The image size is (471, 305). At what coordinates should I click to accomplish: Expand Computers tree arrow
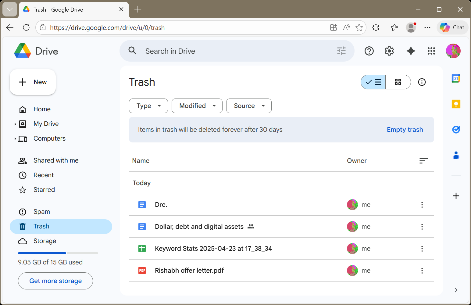[x=15, y=138]
